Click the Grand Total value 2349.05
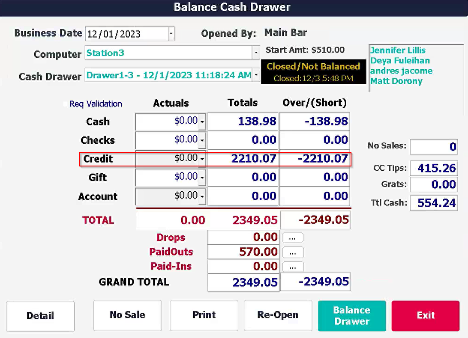Image resolution: width=468 pixels, height=338 pixels. (x=243, y=282)
